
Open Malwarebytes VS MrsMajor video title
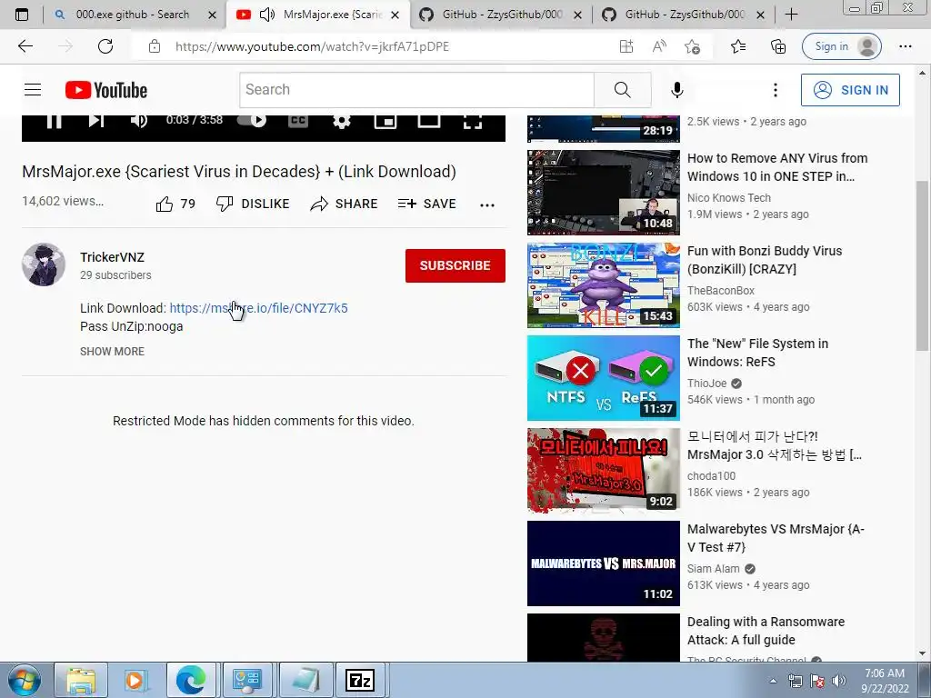776,538
